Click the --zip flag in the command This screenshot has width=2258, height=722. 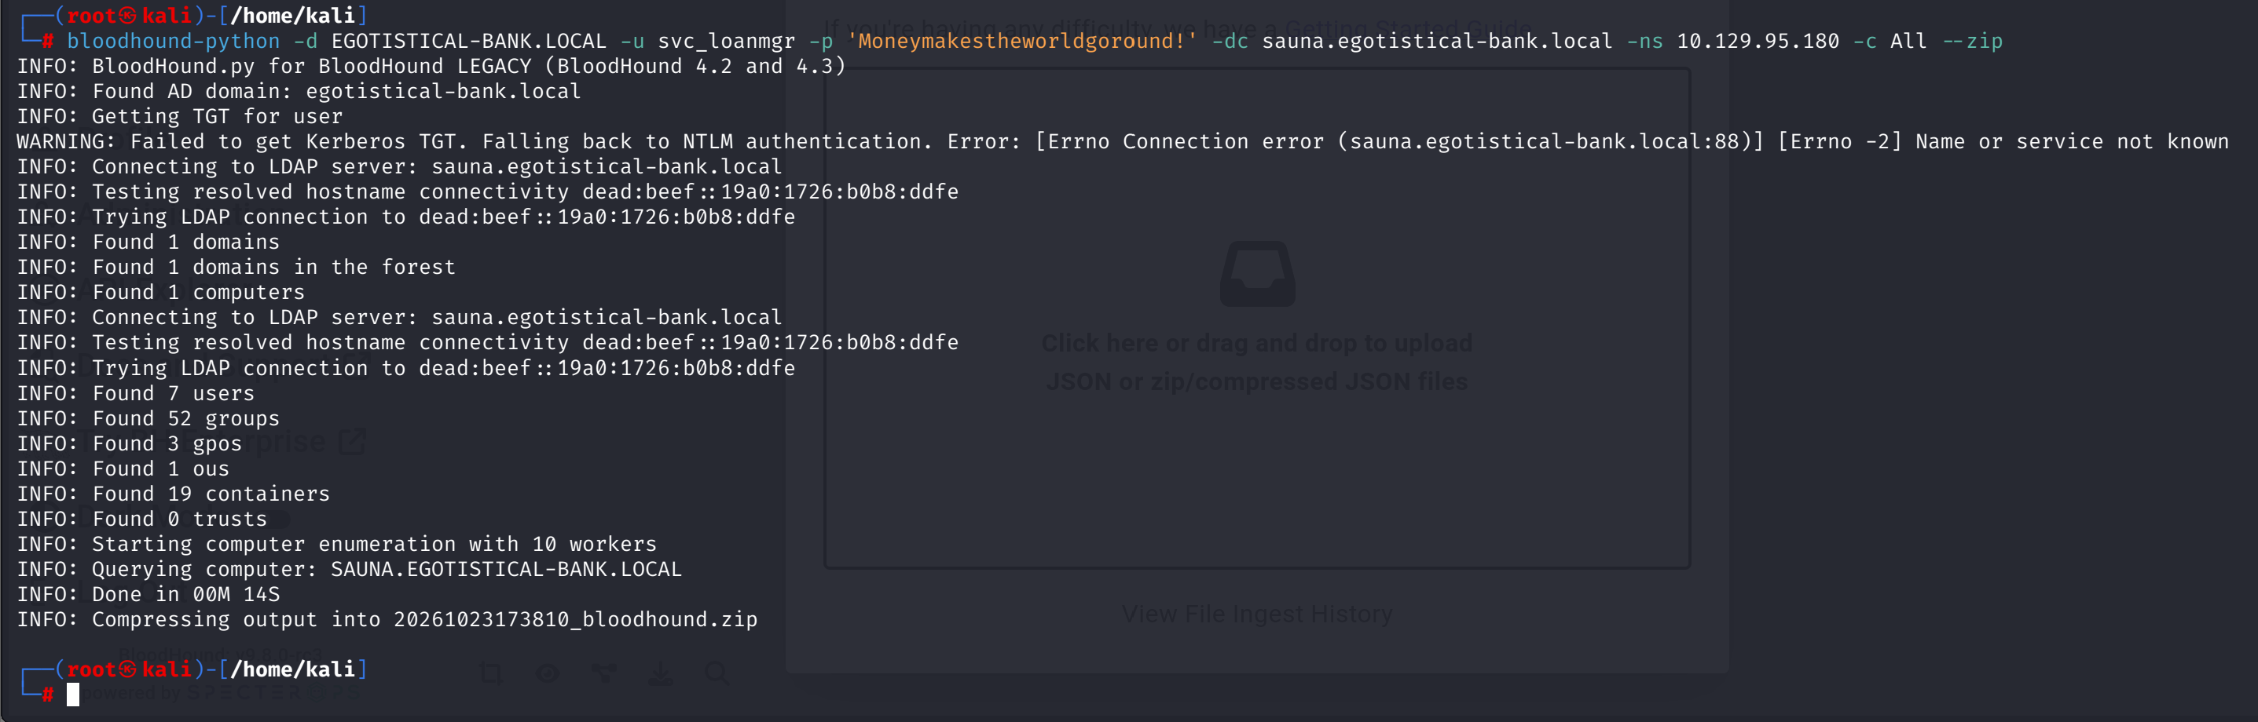(x=1972, y=41)
